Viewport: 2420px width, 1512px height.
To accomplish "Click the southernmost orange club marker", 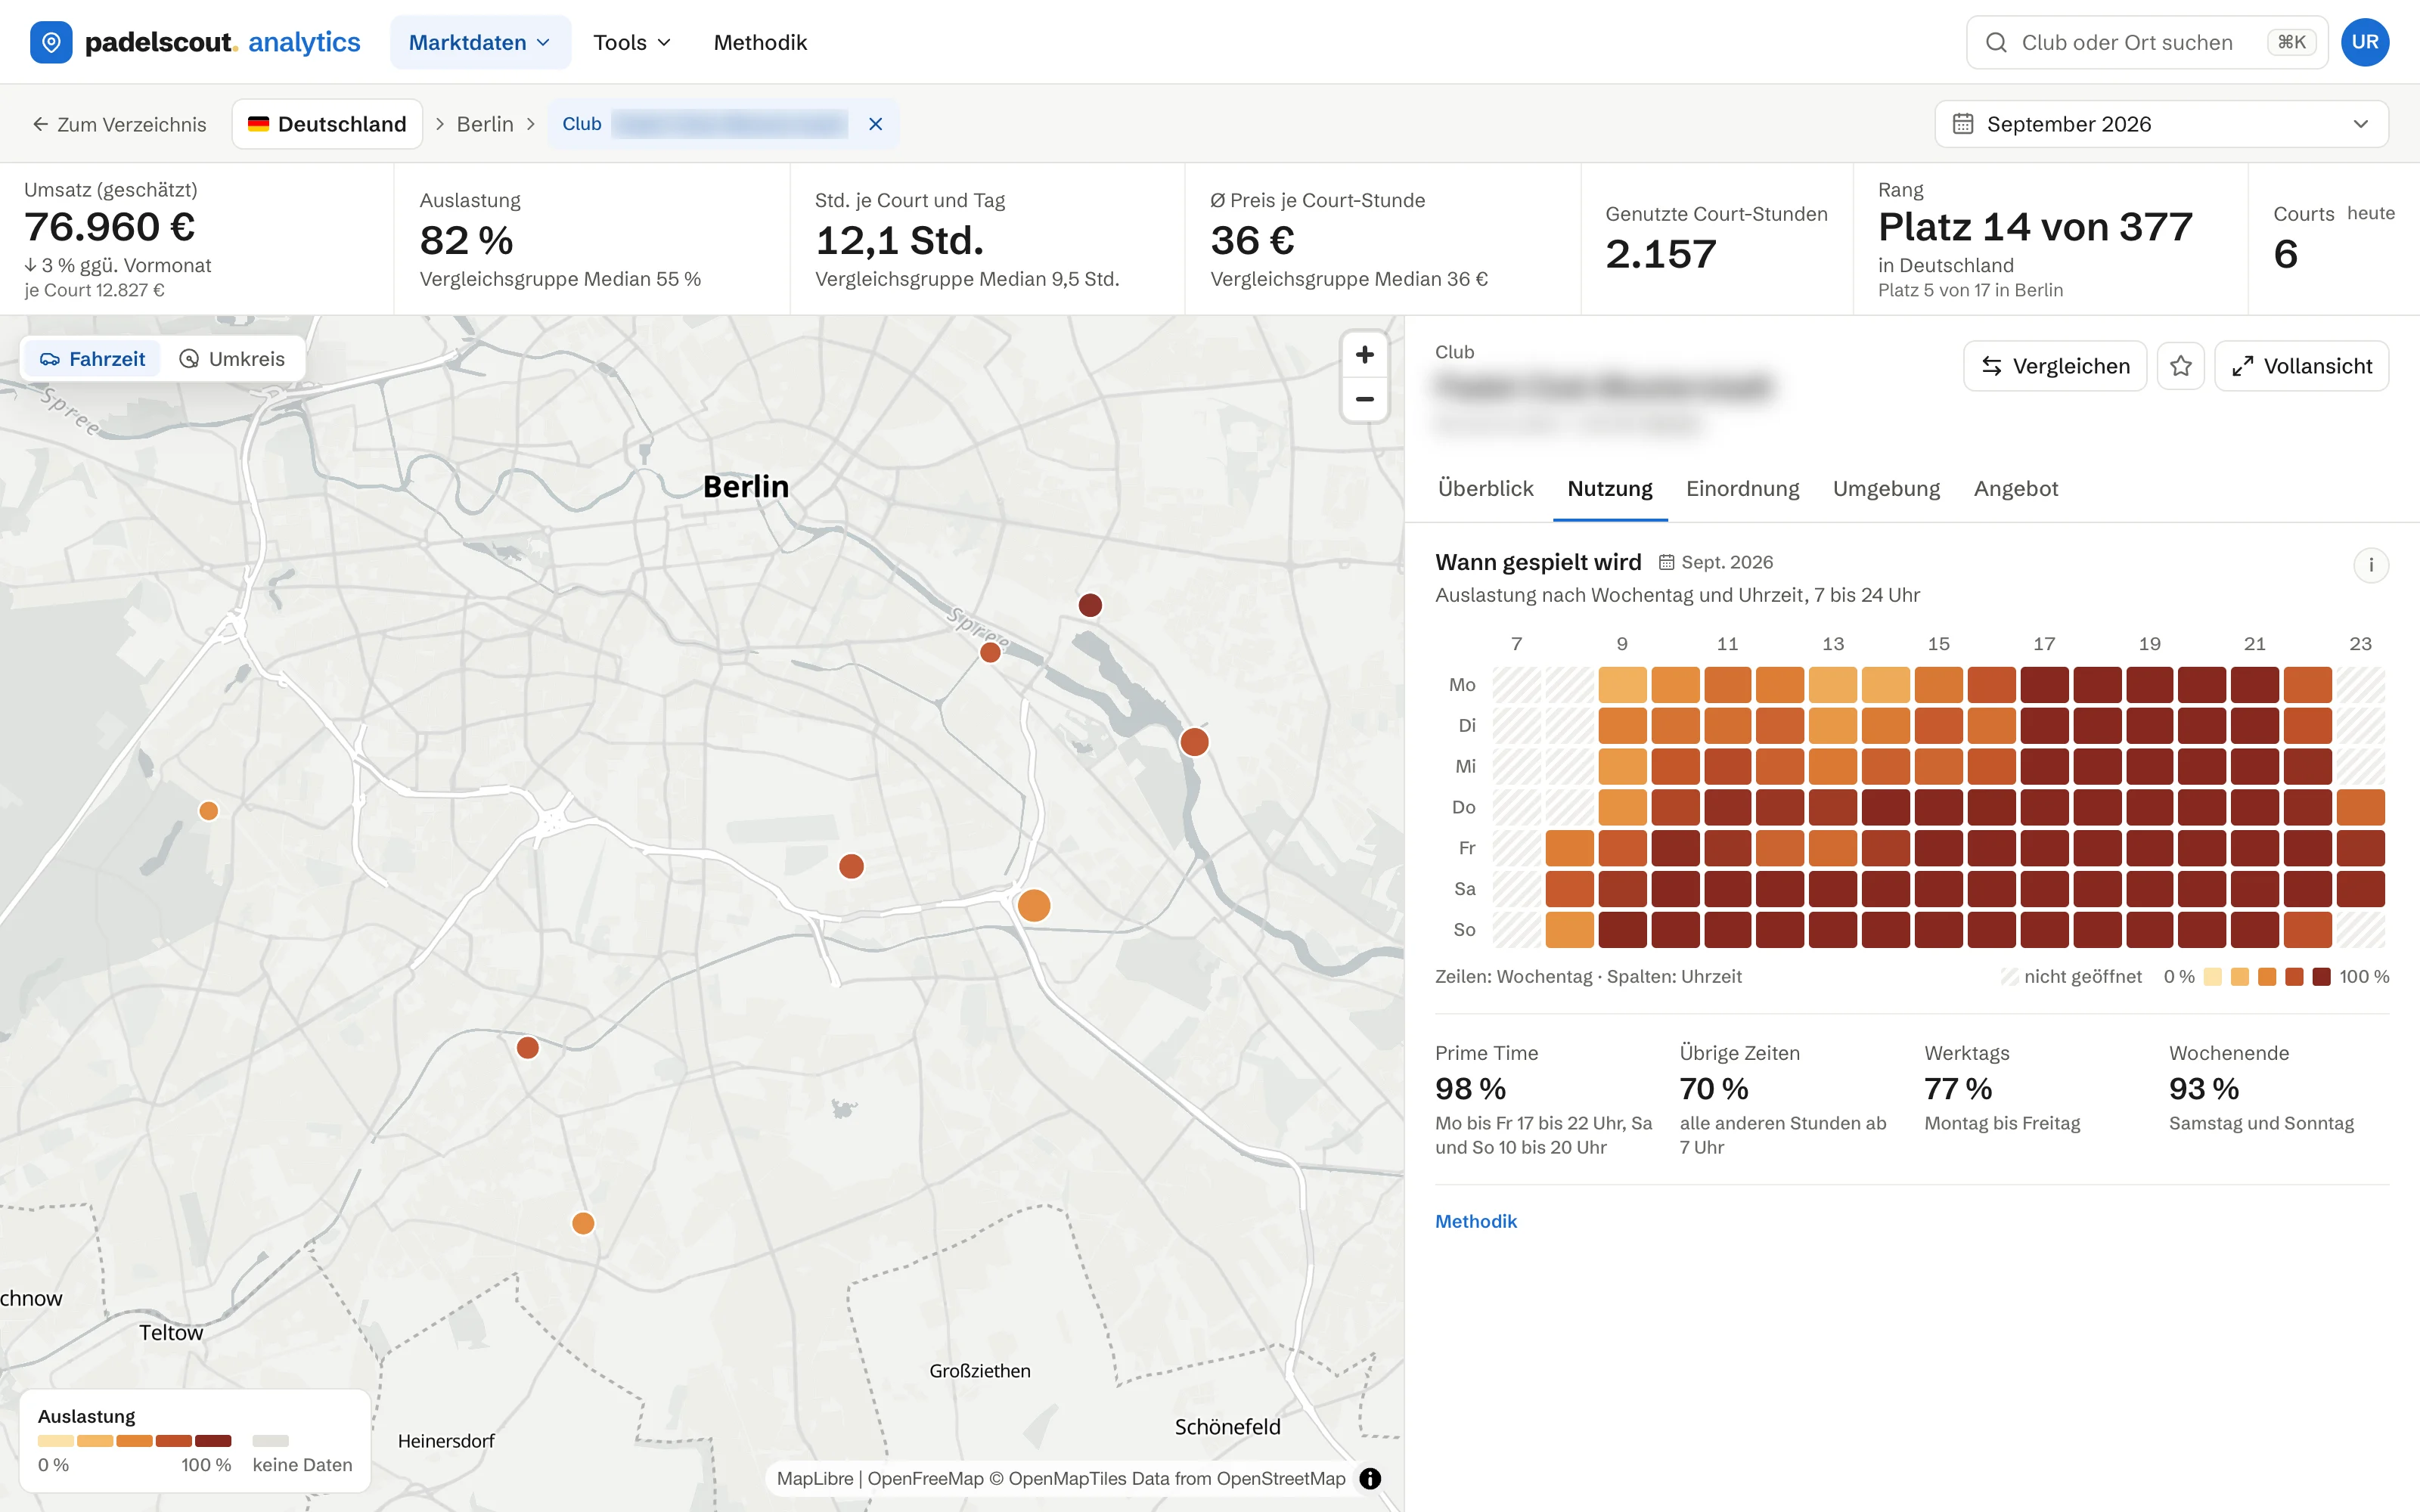I will (583, 1223).
